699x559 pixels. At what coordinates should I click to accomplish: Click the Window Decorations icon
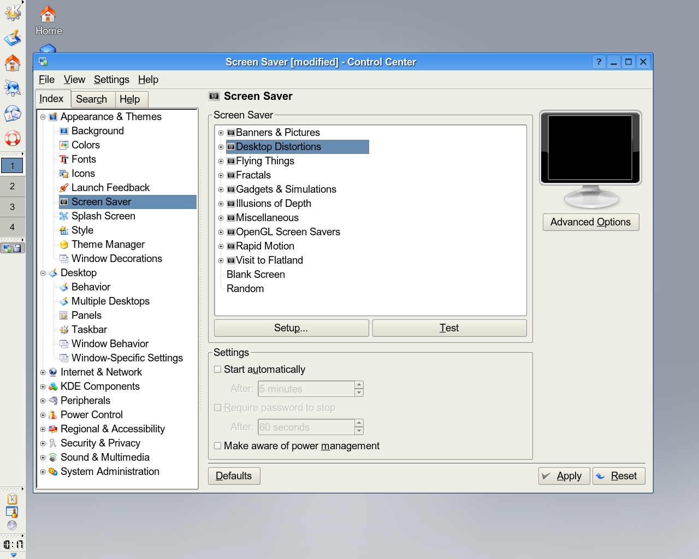coord(64,259)
